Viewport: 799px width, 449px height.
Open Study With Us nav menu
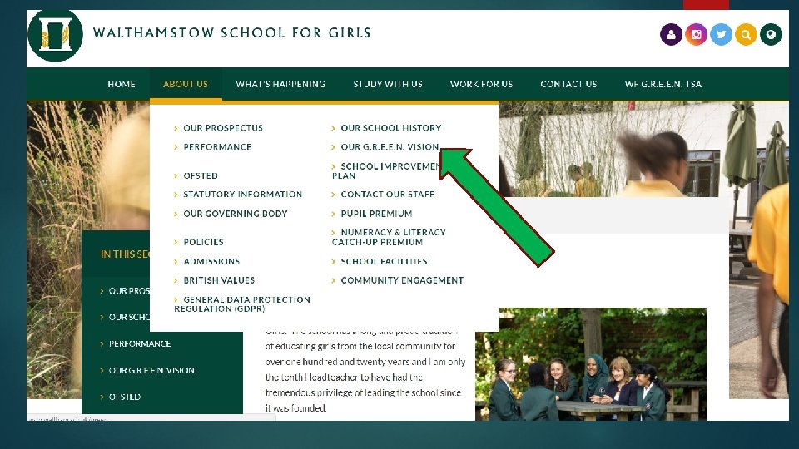388,85
